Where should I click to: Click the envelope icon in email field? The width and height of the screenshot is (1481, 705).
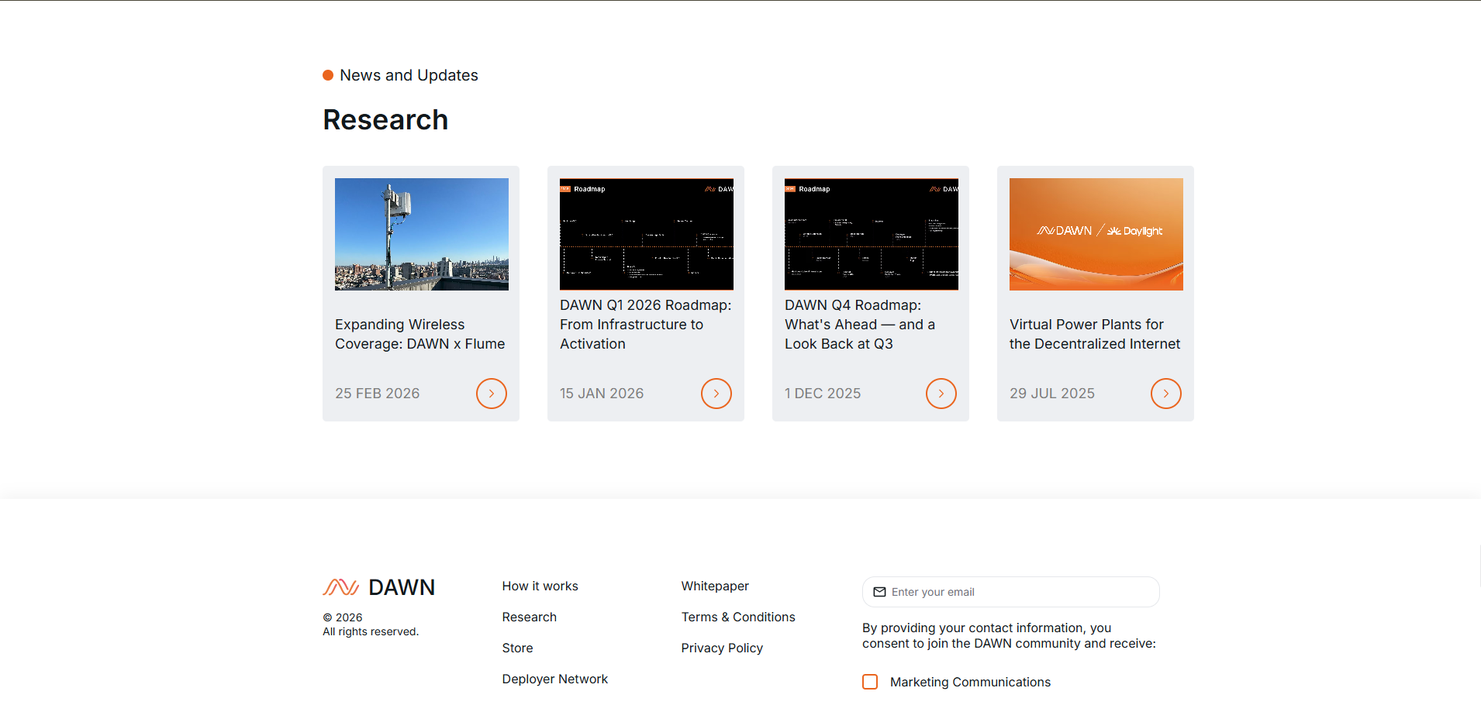879,592
